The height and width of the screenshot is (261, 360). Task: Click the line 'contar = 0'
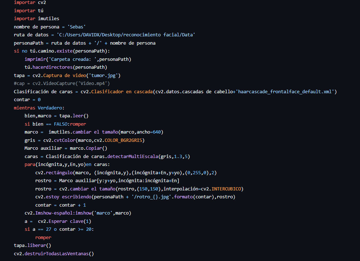(27, 100)
